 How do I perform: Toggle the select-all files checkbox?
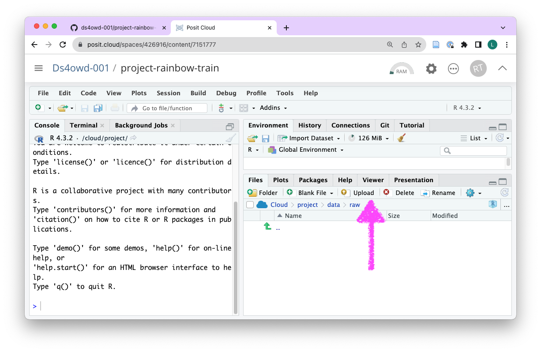click(250, 205)
